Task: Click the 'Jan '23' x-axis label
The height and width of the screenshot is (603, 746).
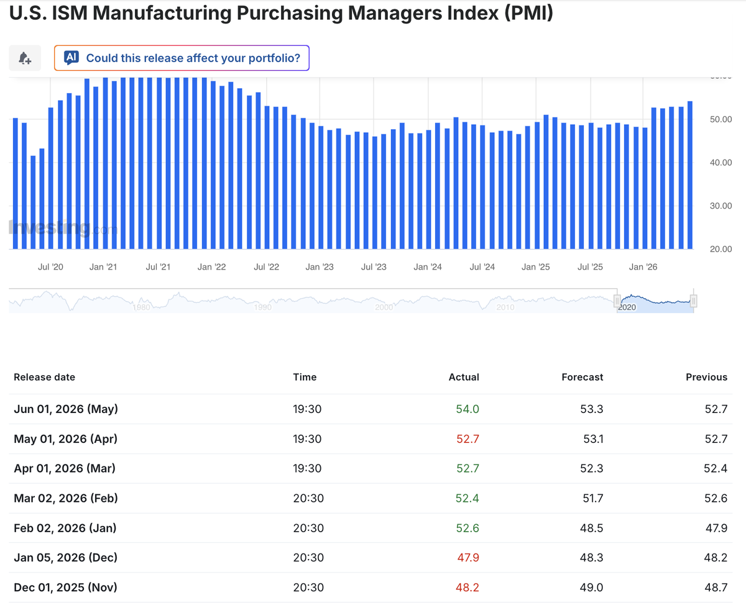Action: coord(320,267)
